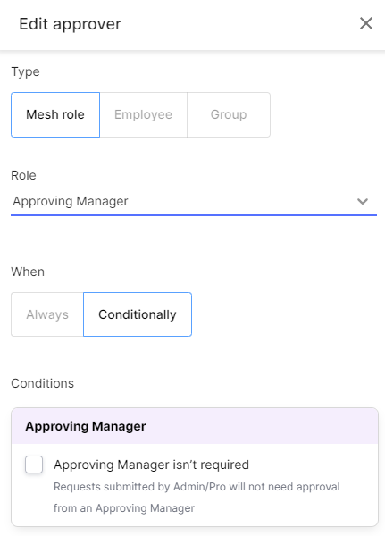Image resolution: width=385 pixels, height=536 pixels.
Task: Close the Edit approver panel
Action: coord(366,23)
